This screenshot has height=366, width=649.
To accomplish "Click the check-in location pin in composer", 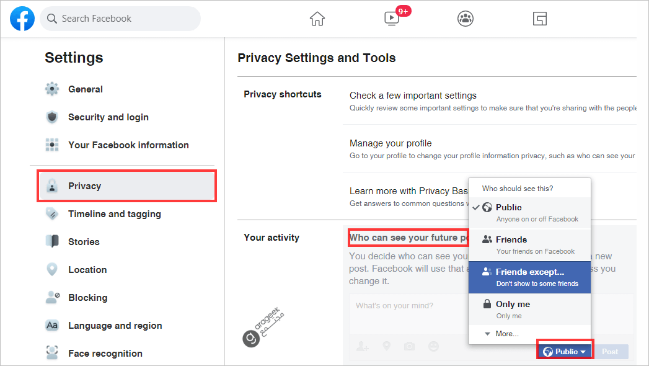I will coord(386,346).
